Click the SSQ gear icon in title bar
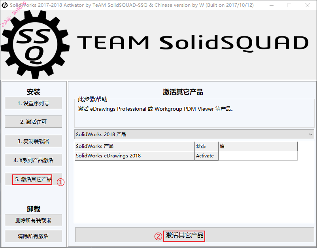 click(x=5, y=5)
